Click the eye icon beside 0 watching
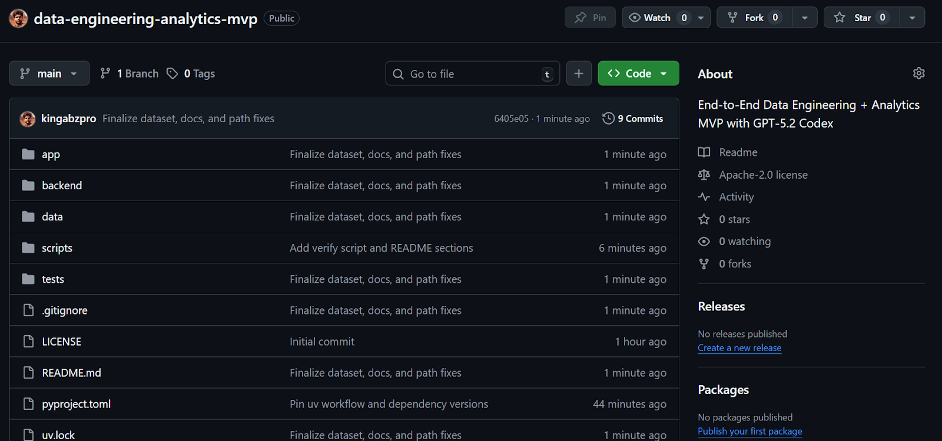This screenshot has height=441, width=942. (704, 242)
